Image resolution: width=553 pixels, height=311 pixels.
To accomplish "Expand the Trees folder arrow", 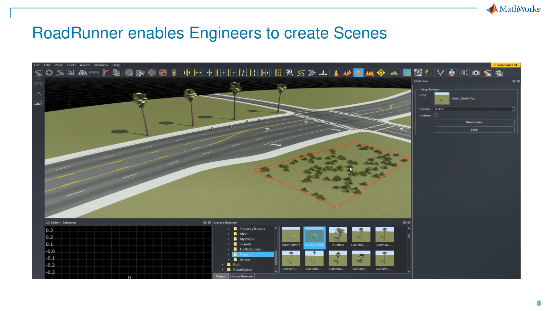I will click(229, 254).
